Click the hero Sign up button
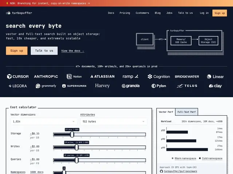This screenshot has width=233, height=174. pos(17,51)
